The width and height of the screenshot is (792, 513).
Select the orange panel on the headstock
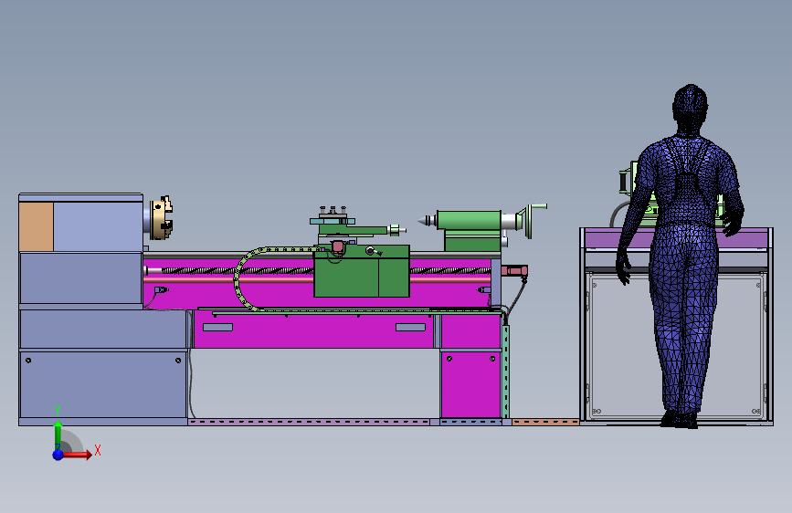36,226
